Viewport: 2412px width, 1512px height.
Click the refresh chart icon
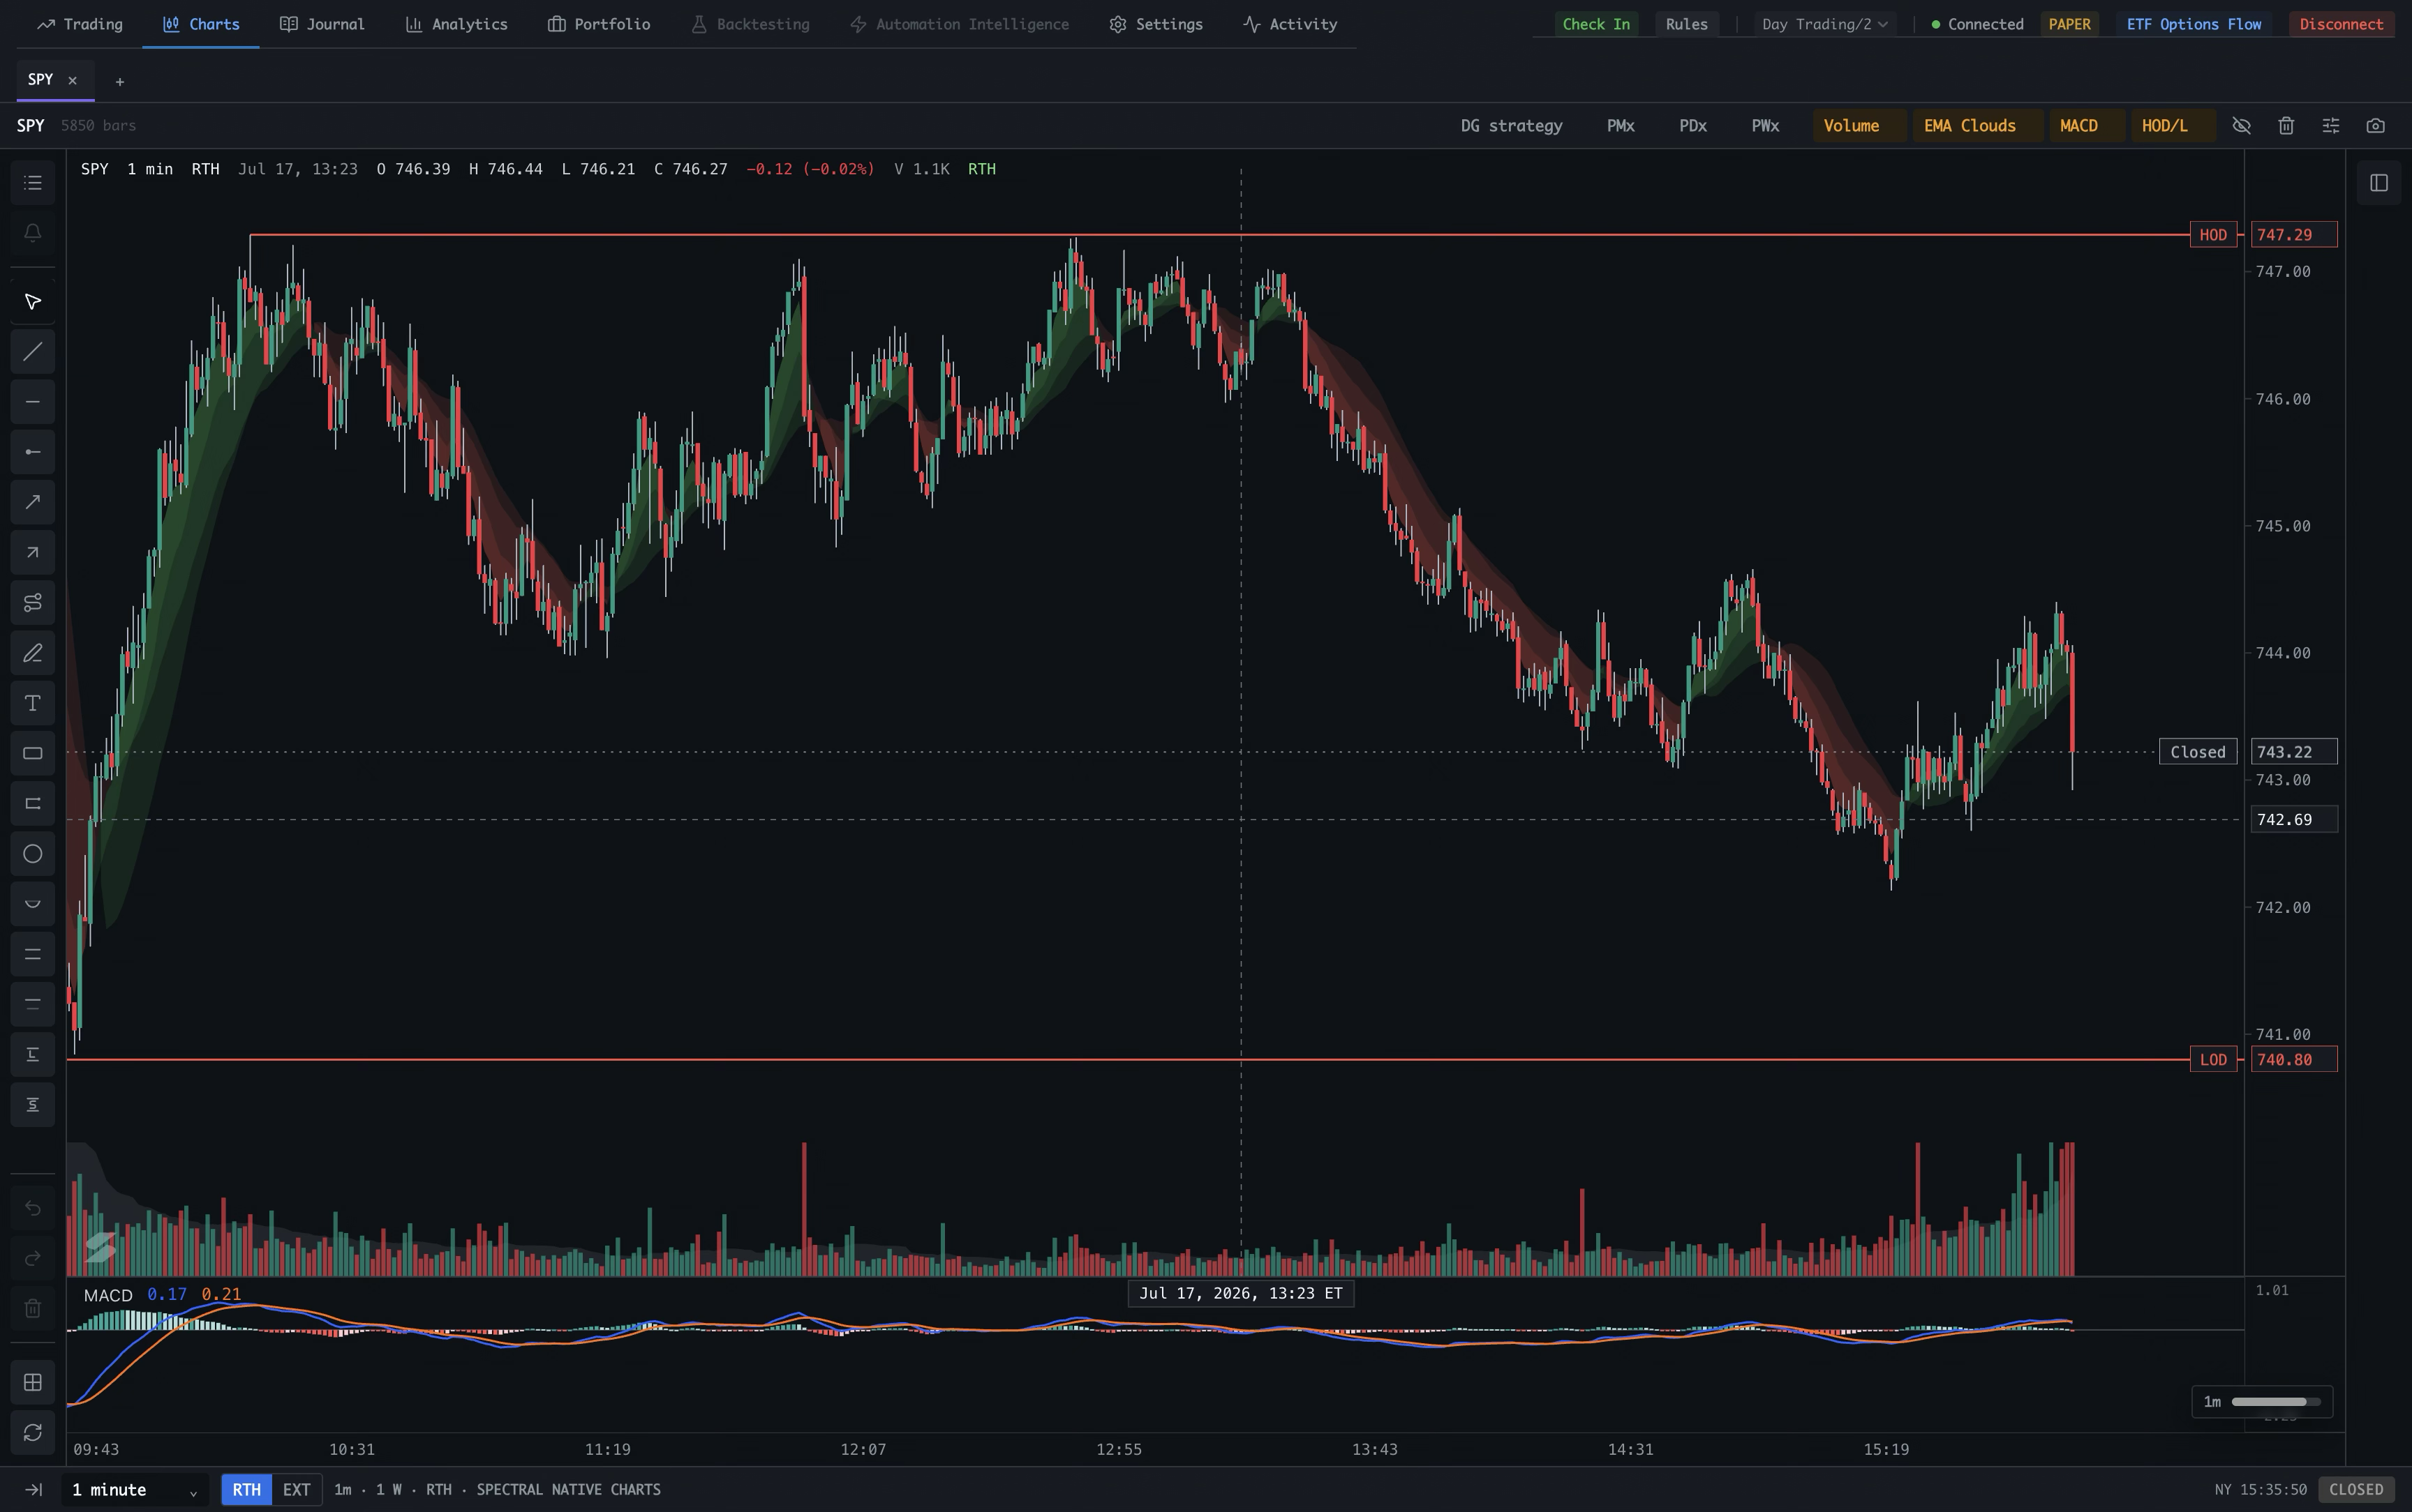pyautogui.click(x=32, y=1432)
